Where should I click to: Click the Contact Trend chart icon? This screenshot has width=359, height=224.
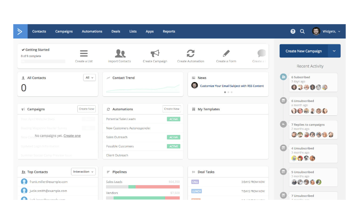[108, 78]
